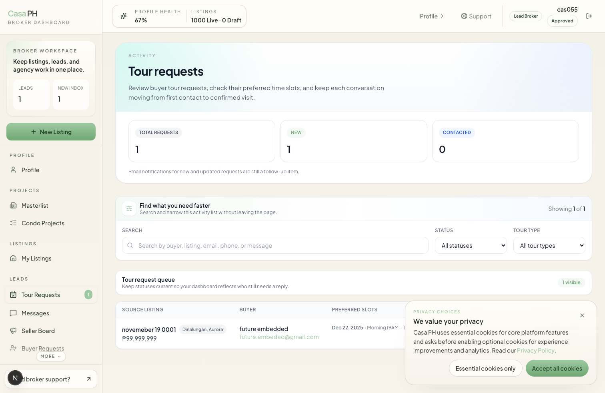
Task: Select the Buyer Requests people icon
Action: pyautogui.click(x=14, y=348)
